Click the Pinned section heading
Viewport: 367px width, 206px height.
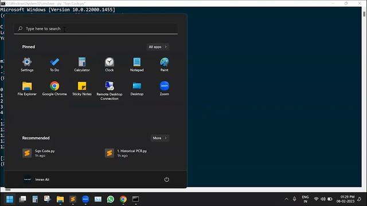pyautogui.click(x=29, y=47)
